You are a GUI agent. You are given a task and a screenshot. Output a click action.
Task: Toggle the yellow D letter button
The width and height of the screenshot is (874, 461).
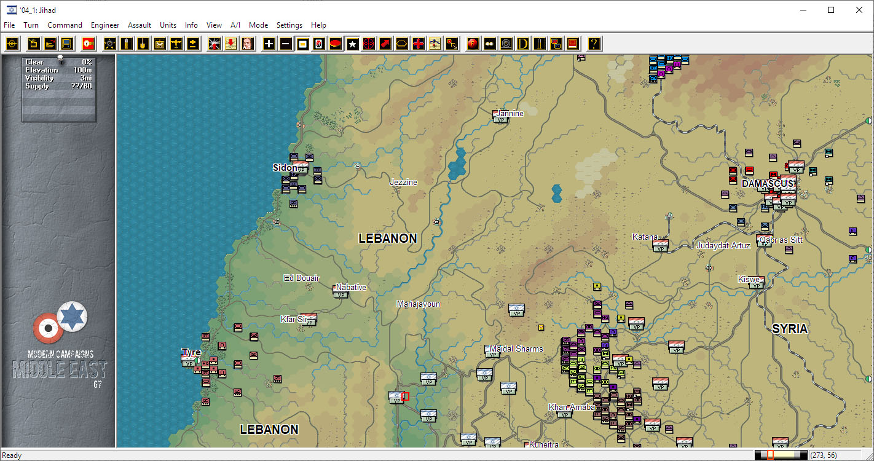coord(523,44)
